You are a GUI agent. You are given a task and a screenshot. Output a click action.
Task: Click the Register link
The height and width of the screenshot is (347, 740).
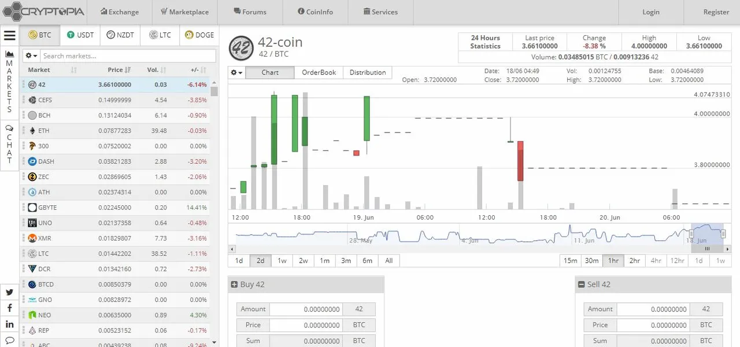click(x=716, y=12)
